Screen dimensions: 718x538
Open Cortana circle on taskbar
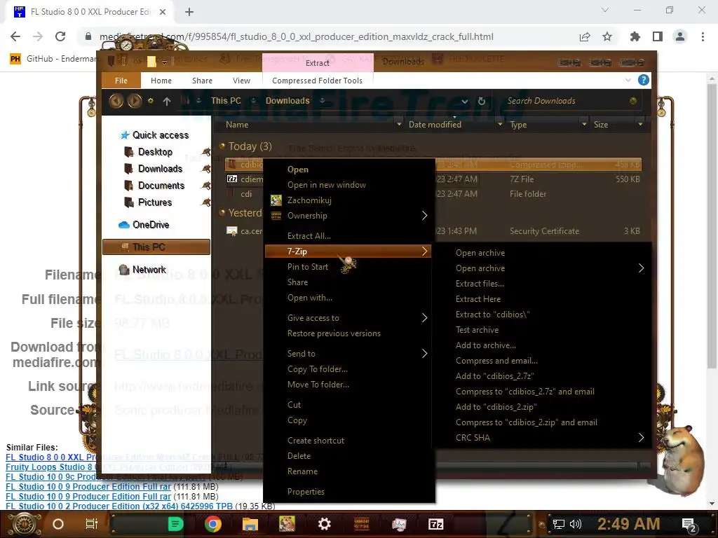[58, 524]
